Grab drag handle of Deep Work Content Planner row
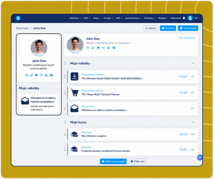The height and width of the screenshot is (179, 214). (65, 93)
